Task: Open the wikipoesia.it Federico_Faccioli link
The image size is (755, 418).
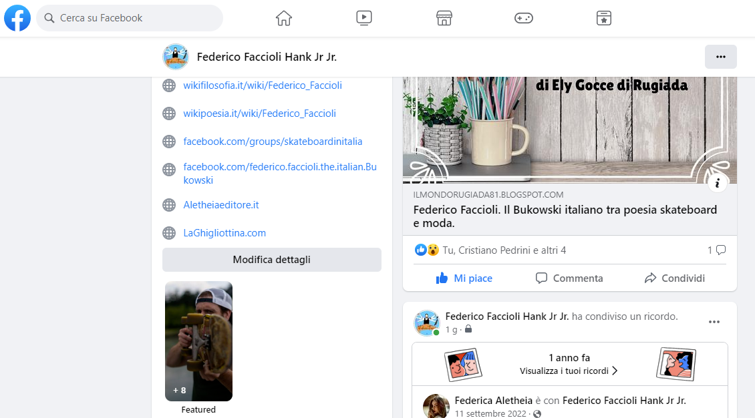Action: 259,114
